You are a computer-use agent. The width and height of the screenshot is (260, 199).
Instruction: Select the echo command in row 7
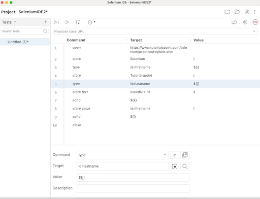tap(76, 100)
